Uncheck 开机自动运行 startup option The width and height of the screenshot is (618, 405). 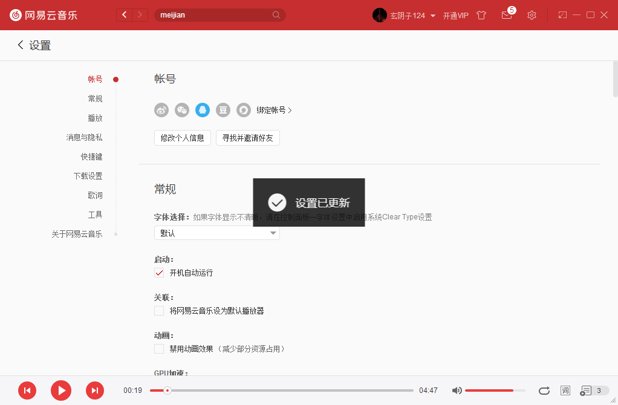(x=158, y=273)
